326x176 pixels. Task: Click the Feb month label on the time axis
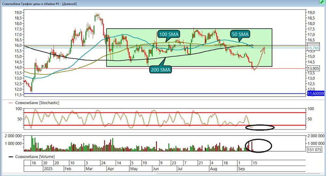pos(68,169)
